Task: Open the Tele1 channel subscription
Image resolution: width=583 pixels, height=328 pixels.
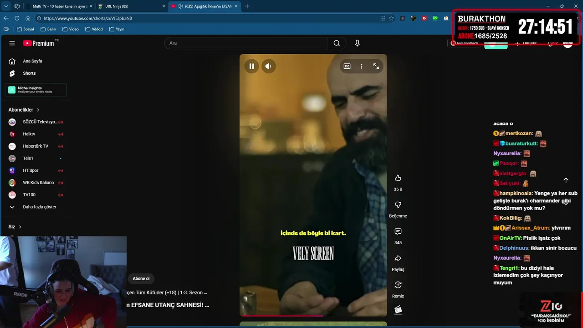Action: coord(36,158)
